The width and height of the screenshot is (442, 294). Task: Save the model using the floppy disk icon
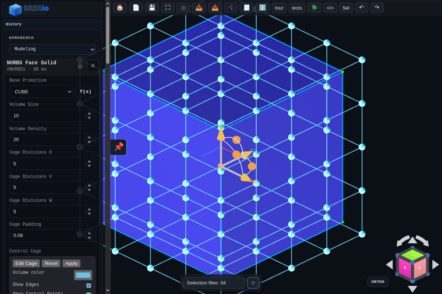152,8
